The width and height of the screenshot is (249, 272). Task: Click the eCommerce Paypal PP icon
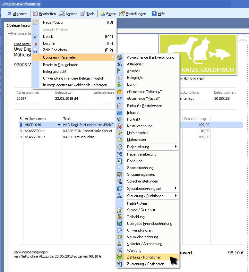coord(119,98)
